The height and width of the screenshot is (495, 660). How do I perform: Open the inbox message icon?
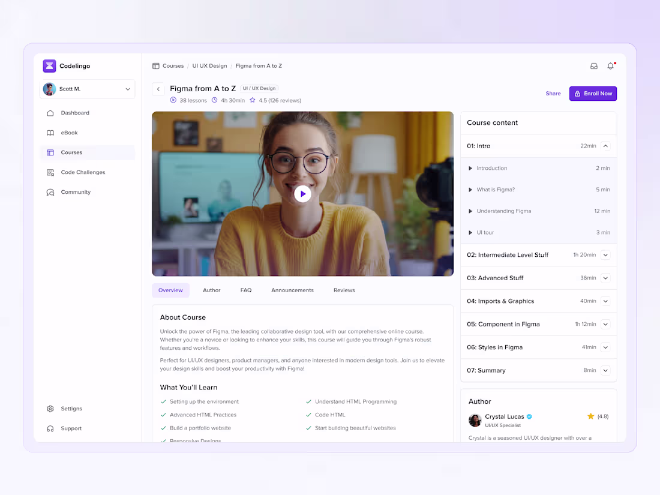pyautogui.click(x=593, y=66)
